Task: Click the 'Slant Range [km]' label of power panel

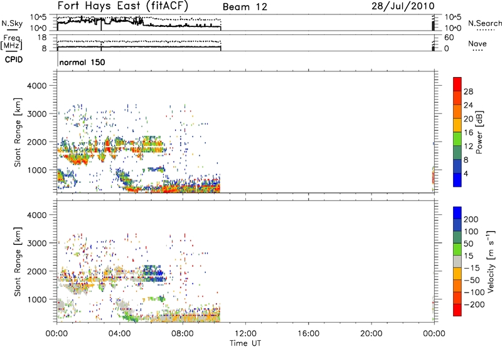Action: [18, 132]
